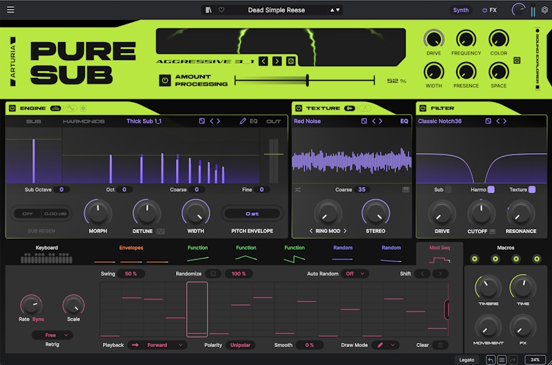Click the Randomize dice icon
This screenshot has width=552, height=365.
[213, 273]
